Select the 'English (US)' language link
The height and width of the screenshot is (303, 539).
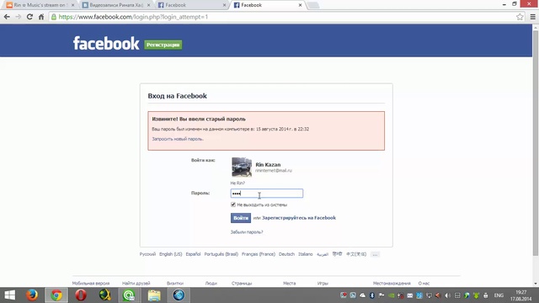tap(170, 254)
